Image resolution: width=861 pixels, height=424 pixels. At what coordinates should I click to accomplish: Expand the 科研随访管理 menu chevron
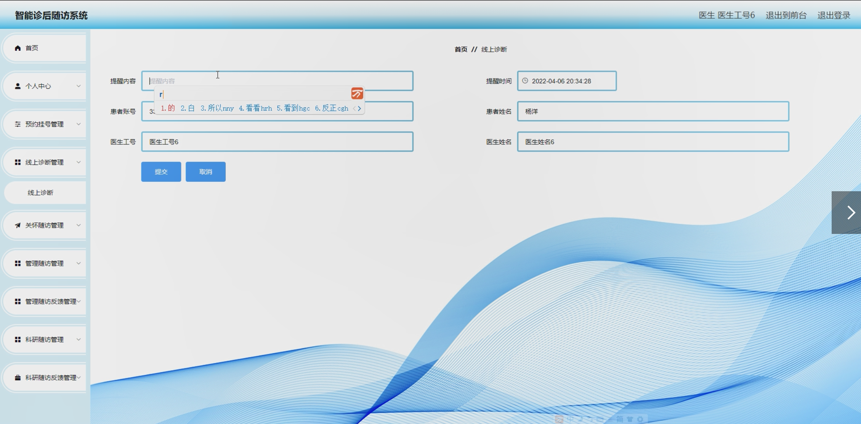(x=79, y=339)
